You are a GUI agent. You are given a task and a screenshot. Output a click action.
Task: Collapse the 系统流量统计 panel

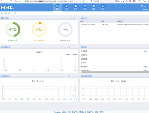[68, 47]
